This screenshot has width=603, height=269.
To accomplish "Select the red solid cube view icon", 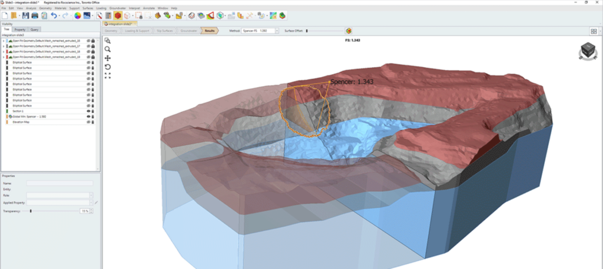I will (x=118, y=16).
